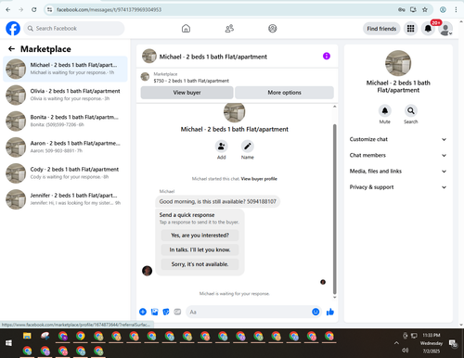The height and width of the screenshot is (358, 464).
Task: Click the Find friends button
Action: pyautogui.click(x=381, y=29)
